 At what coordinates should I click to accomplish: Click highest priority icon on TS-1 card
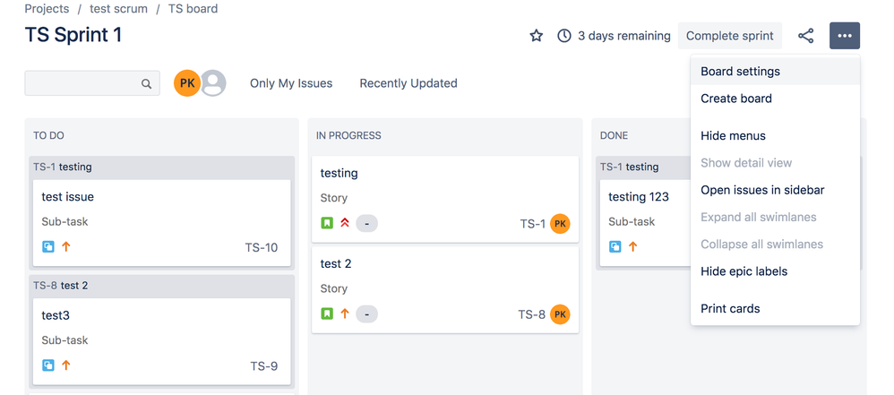[344, 223]
